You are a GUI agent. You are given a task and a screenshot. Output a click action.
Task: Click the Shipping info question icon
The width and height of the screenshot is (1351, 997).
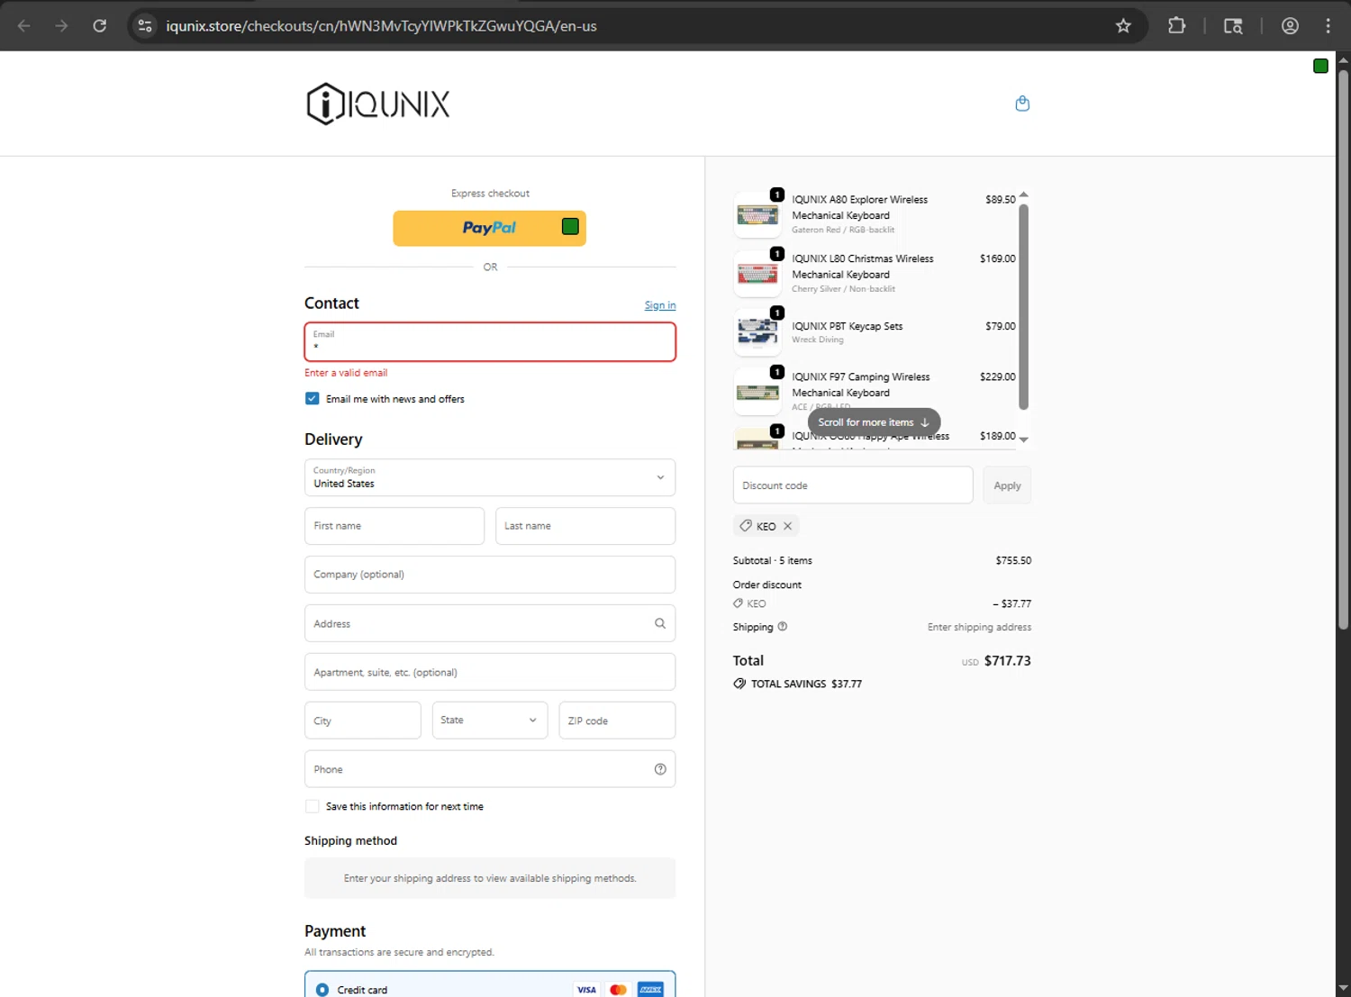coord(782,627)
